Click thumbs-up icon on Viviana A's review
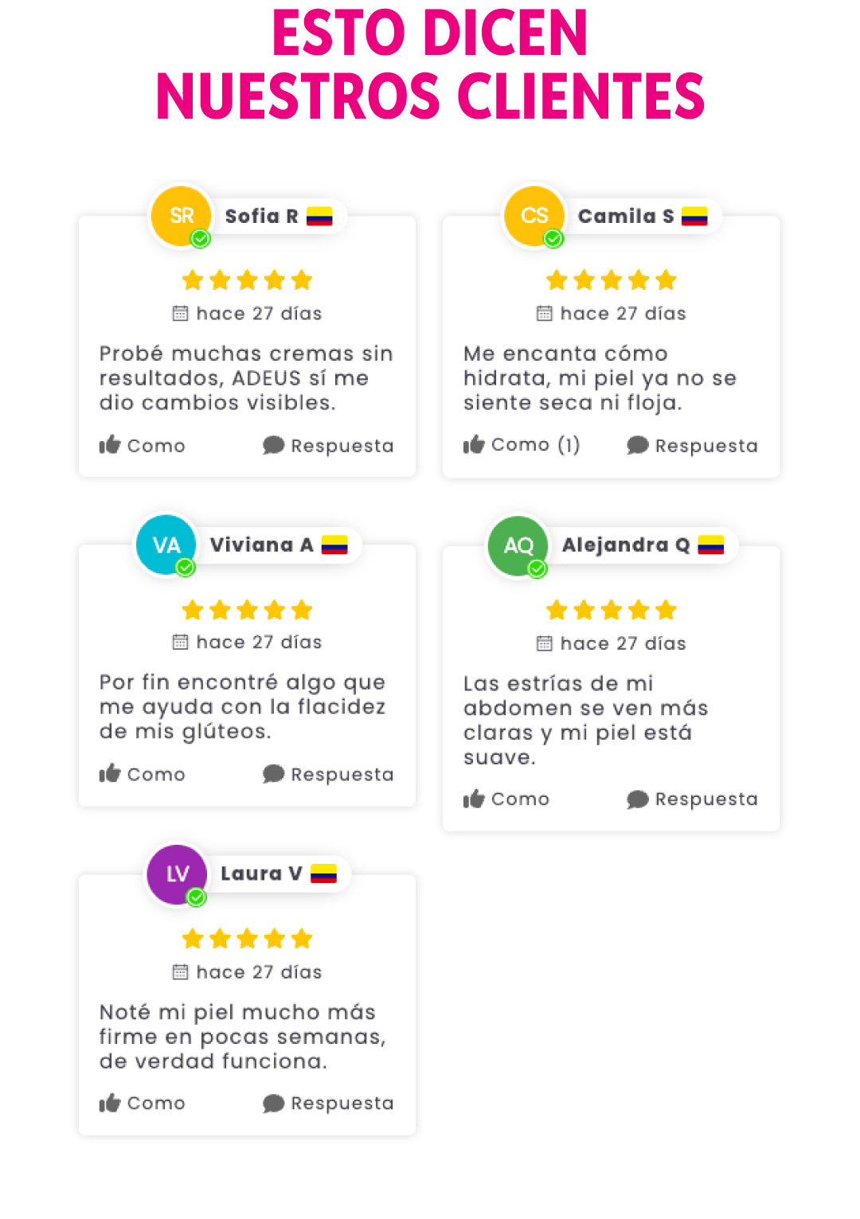 [110, 773]
